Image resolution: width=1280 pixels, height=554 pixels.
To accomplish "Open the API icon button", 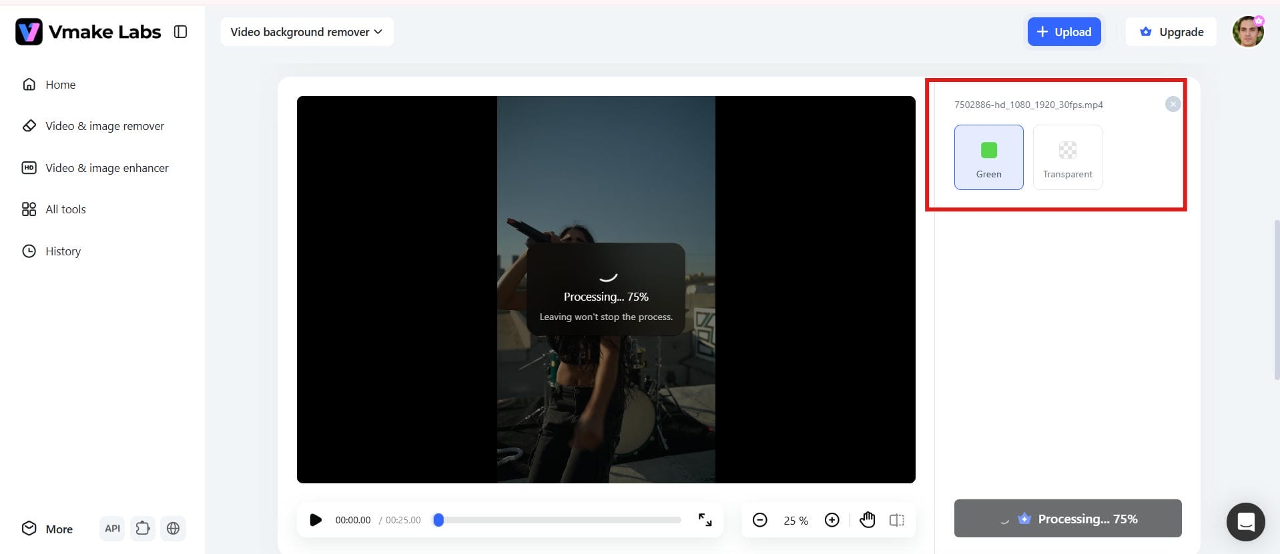I will click(112, 529).
